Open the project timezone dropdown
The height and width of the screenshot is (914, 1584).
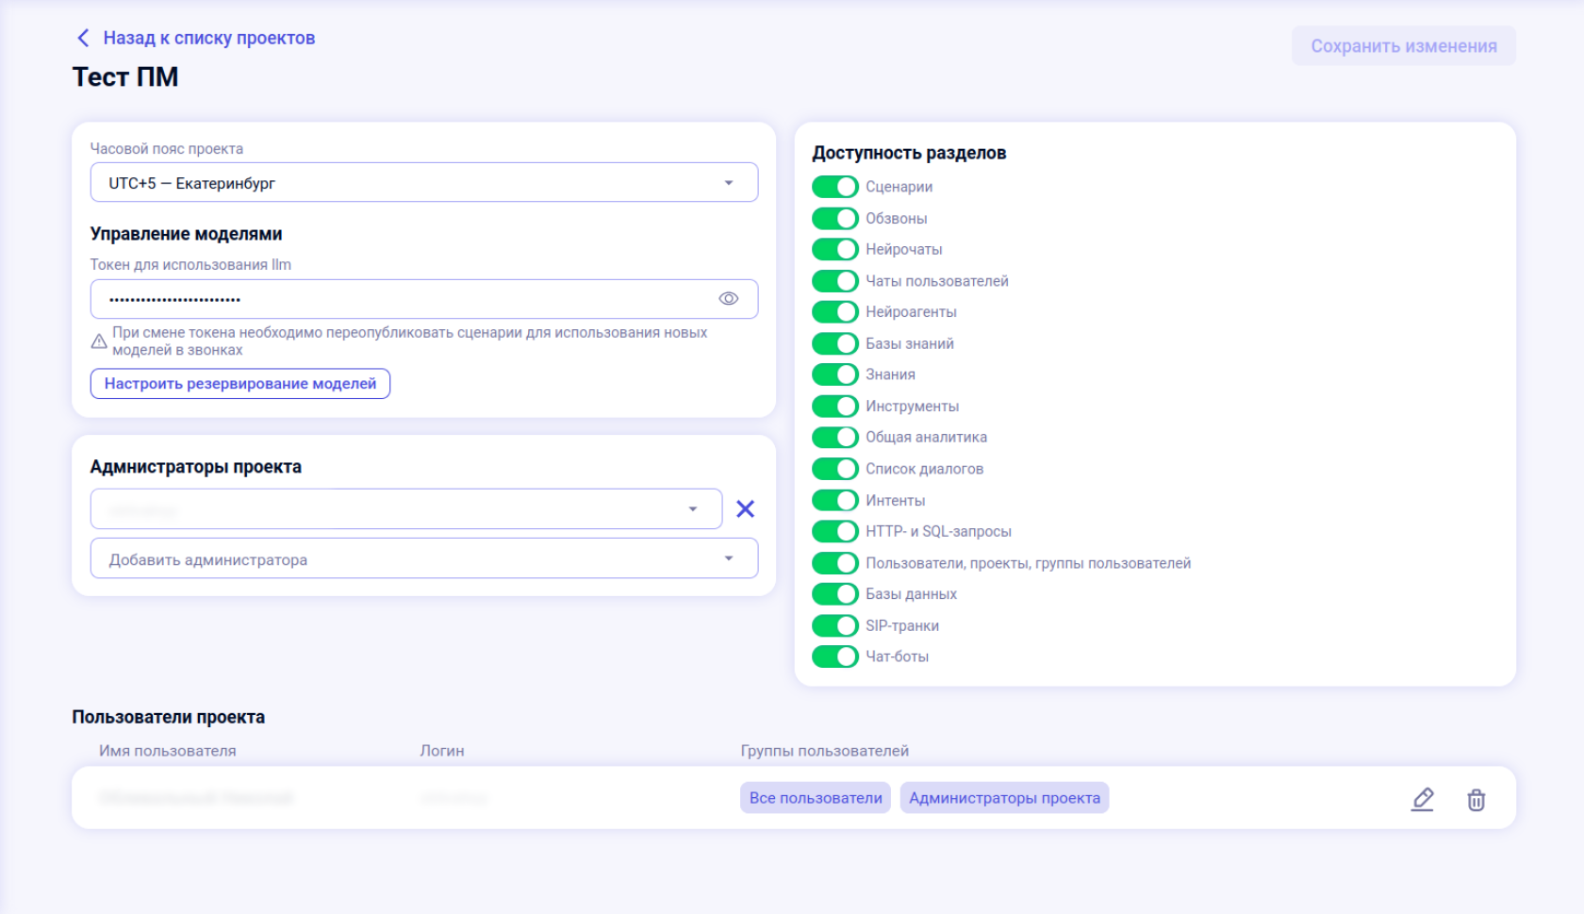click(x=424, y=183)
